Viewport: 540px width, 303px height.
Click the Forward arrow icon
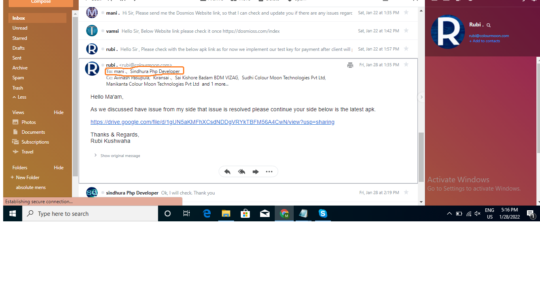coord(256,172)
